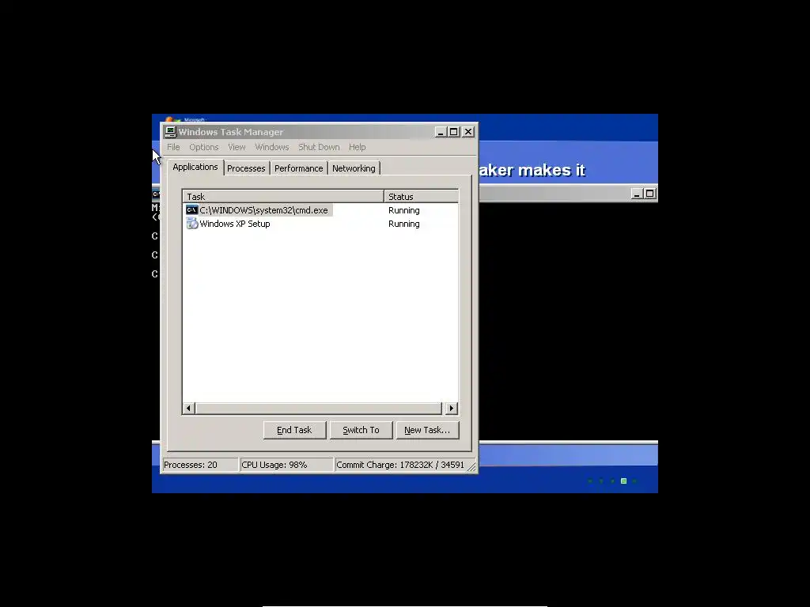
Task: Switch to the Applications tab
Action: click(x=195, y=168)
